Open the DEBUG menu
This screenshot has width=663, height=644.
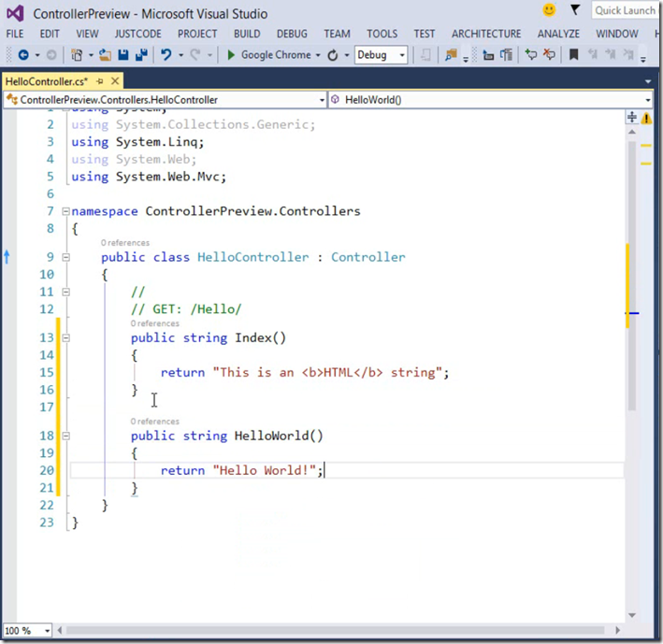pos(292,34)
